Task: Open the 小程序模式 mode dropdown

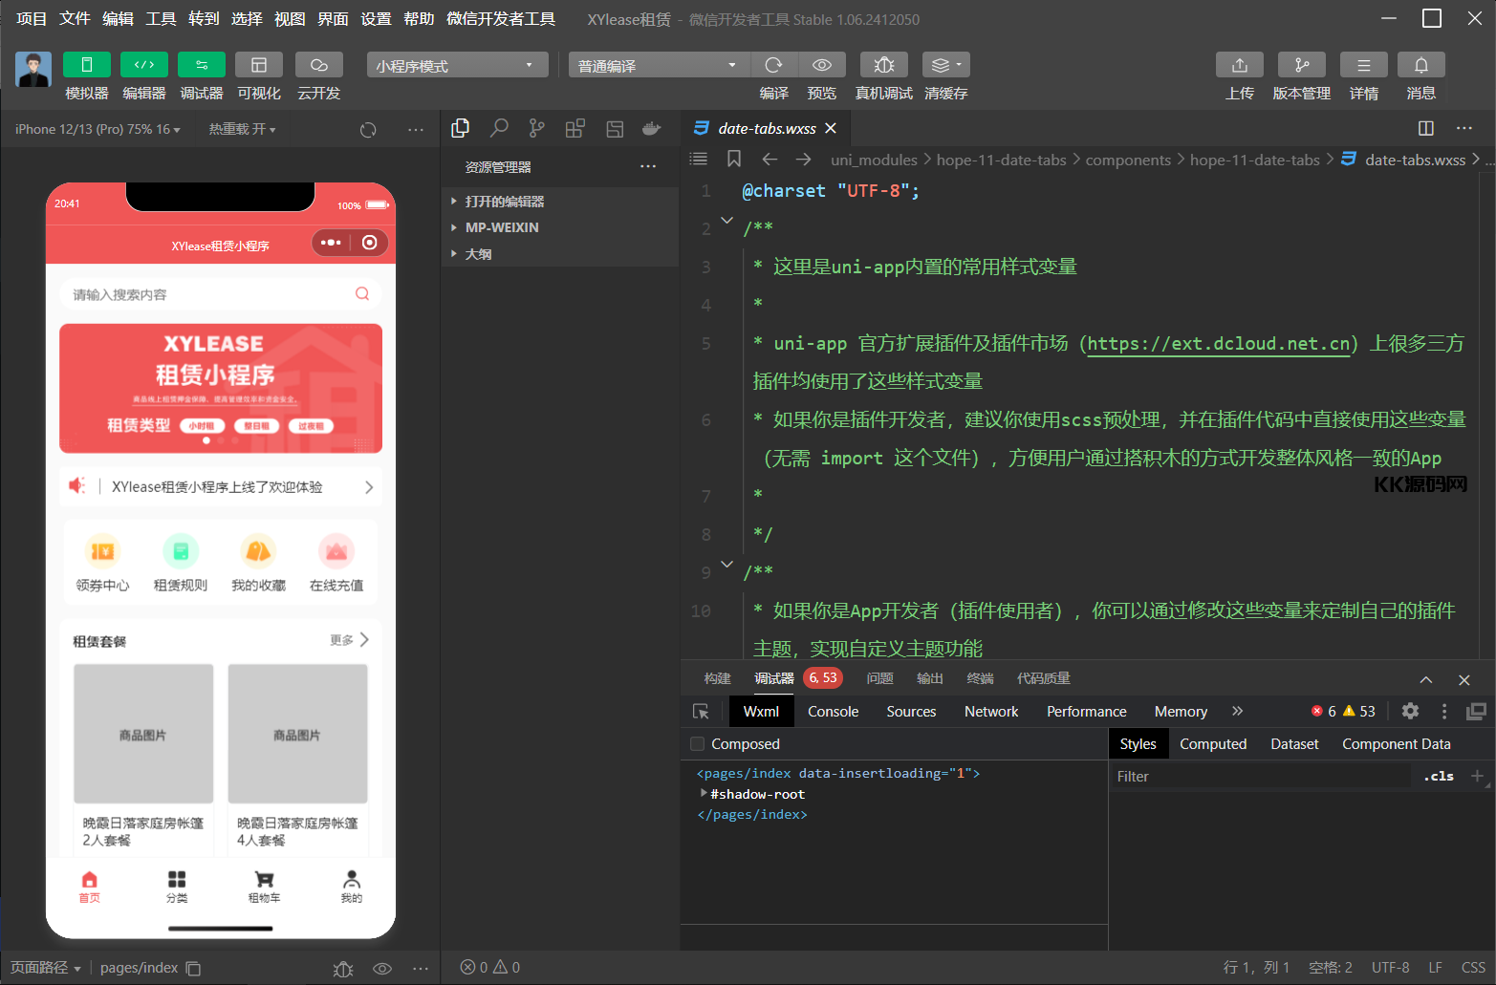Action: coord(457,65)
